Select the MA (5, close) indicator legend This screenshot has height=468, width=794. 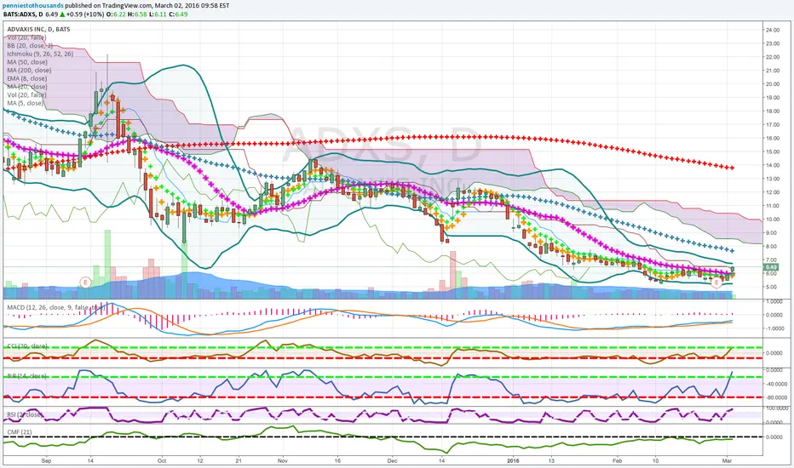pyautogui.click(x=25, y=103)
